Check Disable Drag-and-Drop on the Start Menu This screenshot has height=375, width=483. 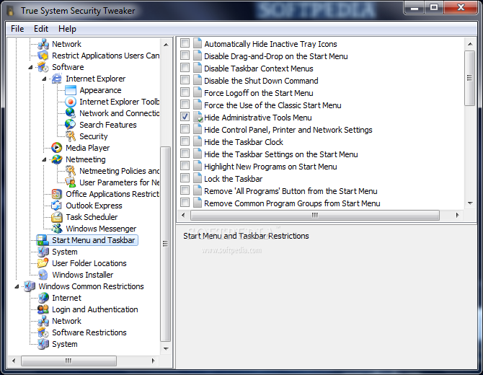(x=185, y=56)
